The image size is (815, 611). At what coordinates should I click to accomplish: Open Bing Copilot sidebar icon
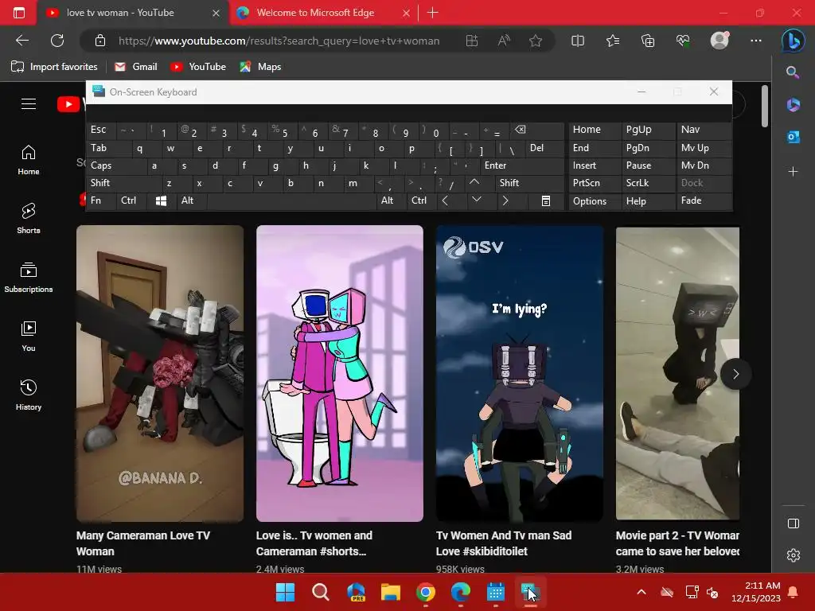coord(794,41)
